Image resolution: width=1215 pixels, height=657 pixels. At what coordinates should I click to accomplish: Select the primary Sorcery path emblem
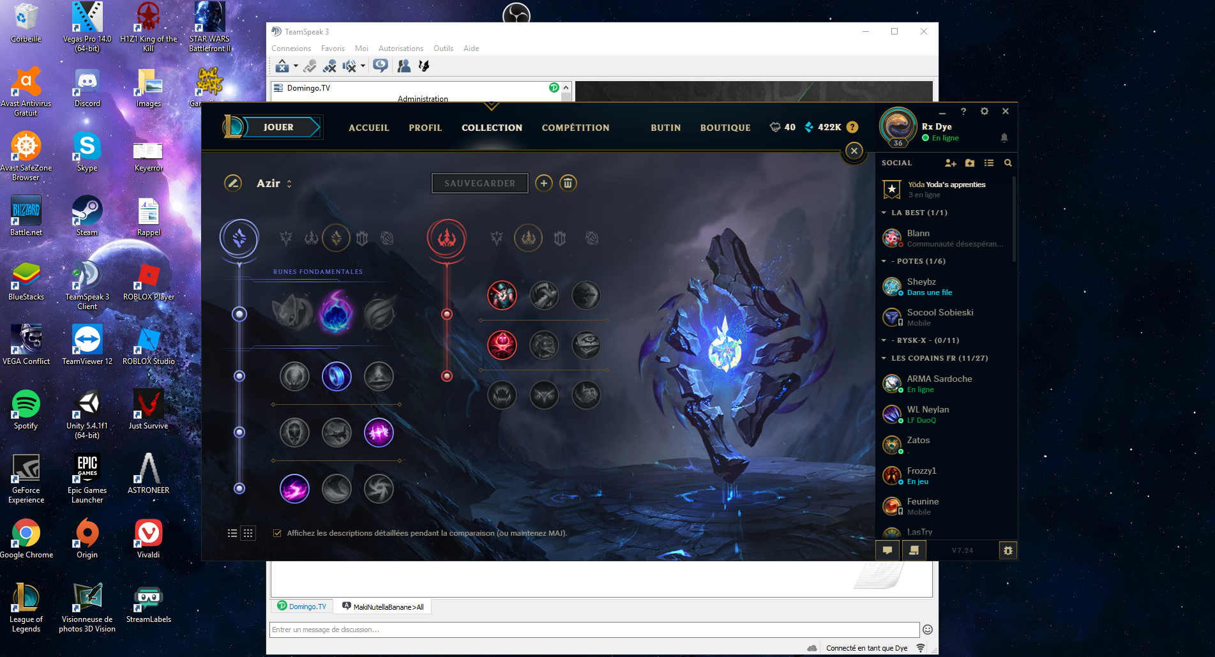coord(239,238)
